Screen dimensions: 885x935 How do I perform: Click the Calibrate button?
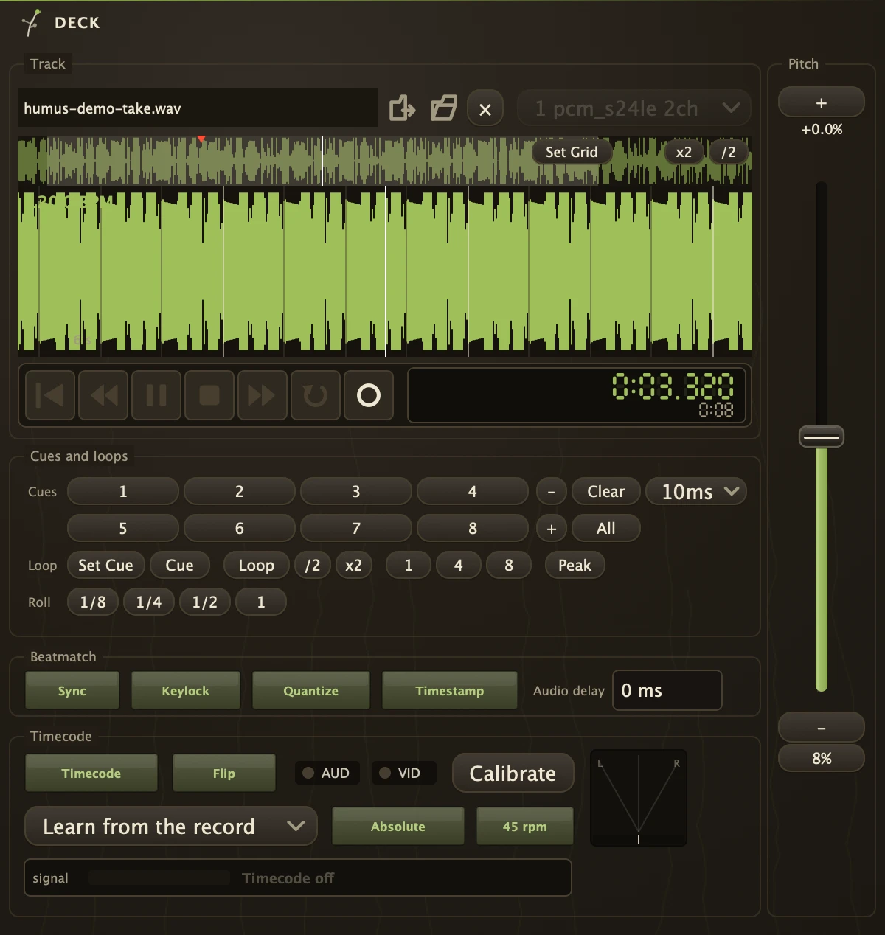pyautogui.click(x=513, y=773)
